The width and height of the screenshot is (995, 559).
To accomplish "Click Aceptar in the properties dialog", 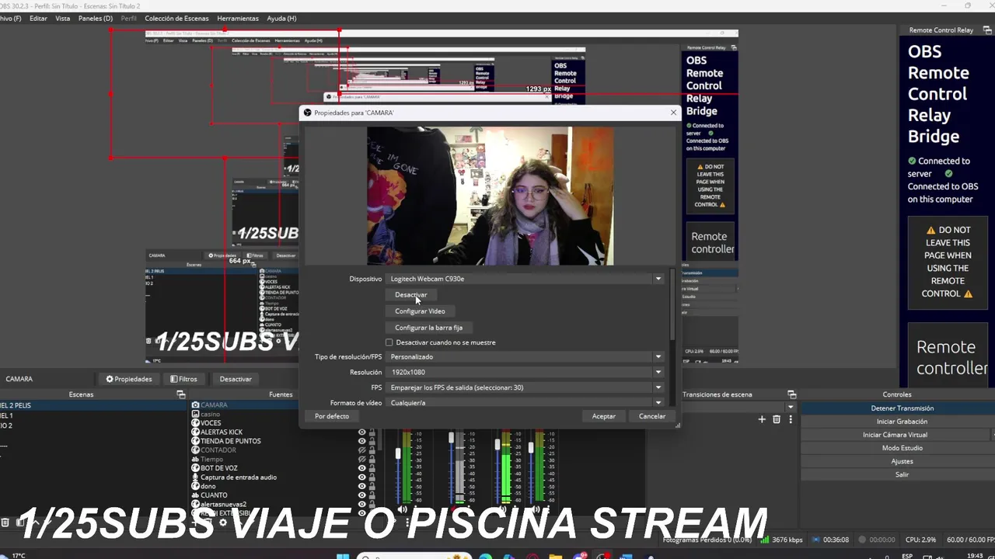I will (x=603, y=416).
